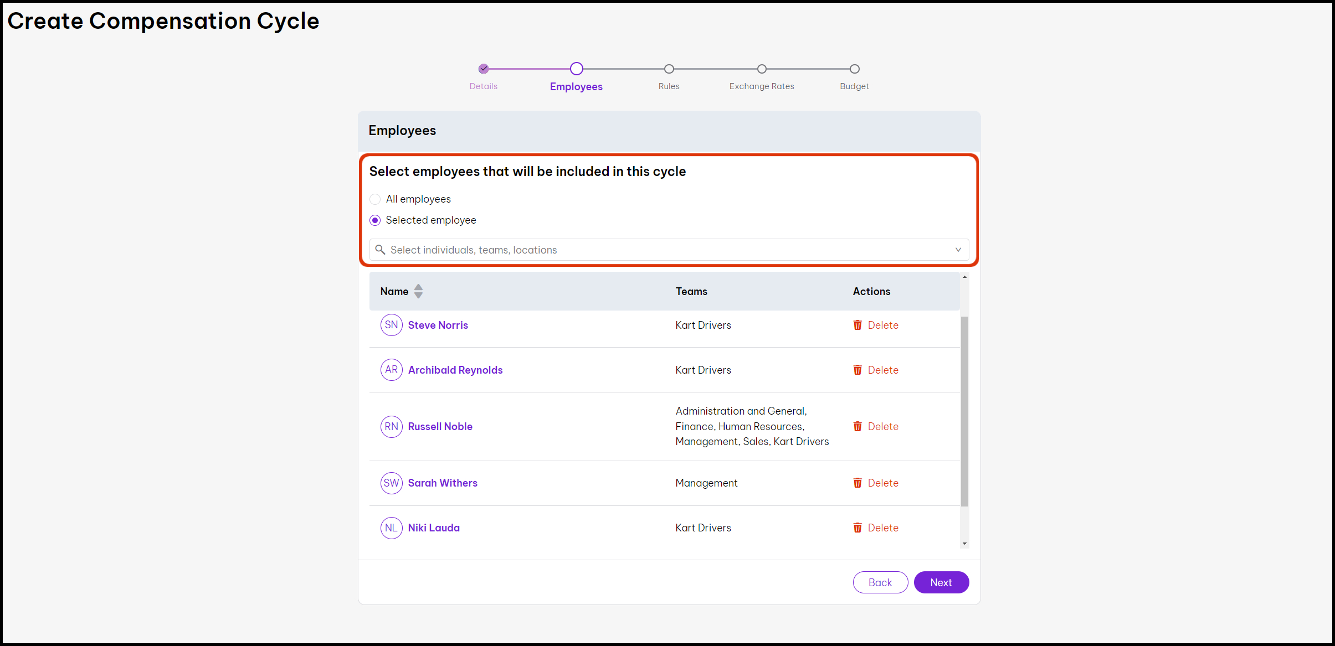The image size is (1335, 646).
Task: Click trash icon for Archibald Reynolds
Action: (x=857, y=370)
